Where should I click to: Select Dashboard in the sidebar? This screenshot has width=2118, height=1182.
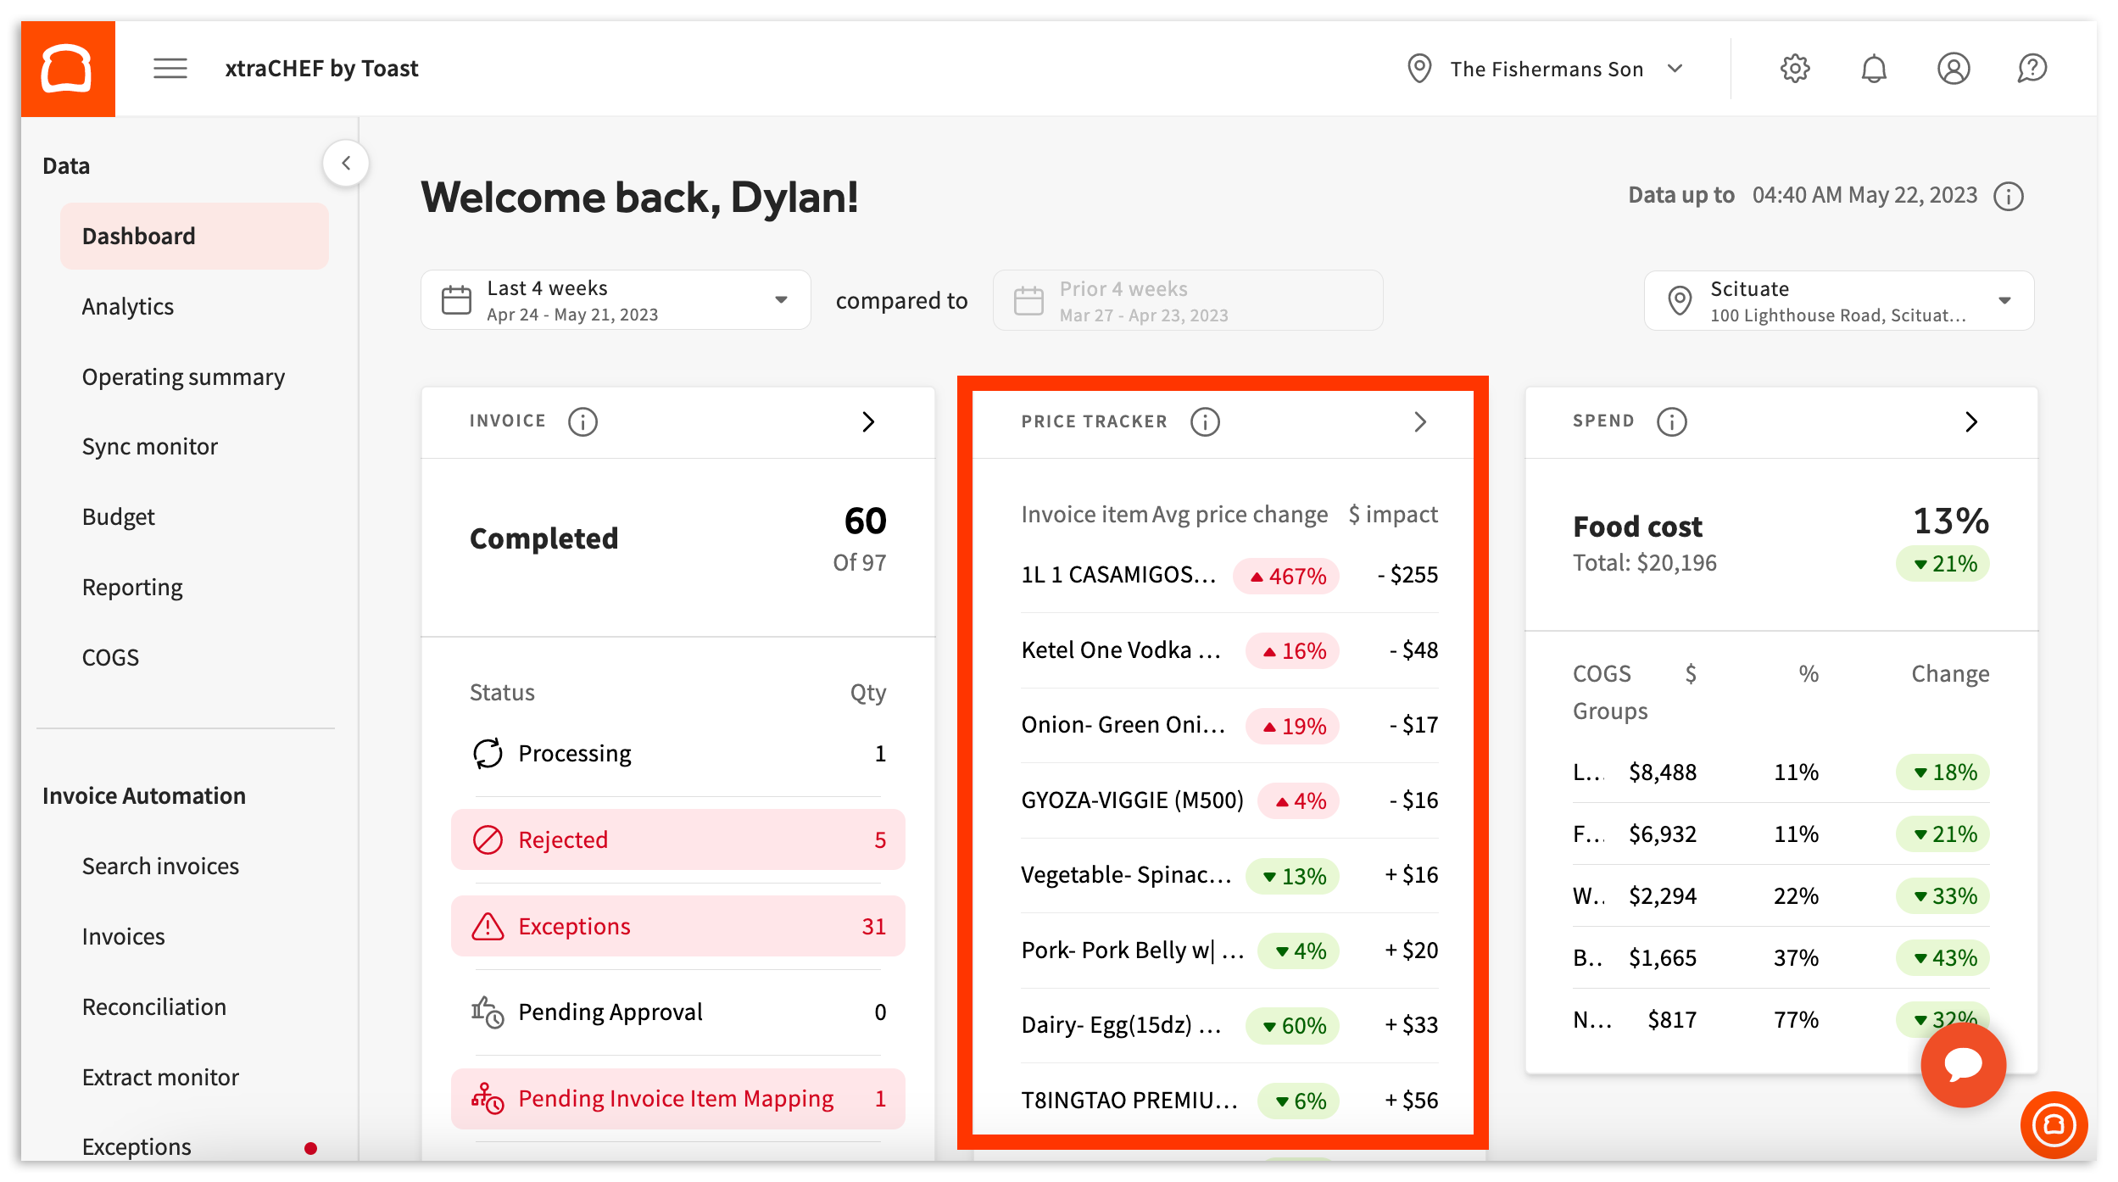pos(138,236)
